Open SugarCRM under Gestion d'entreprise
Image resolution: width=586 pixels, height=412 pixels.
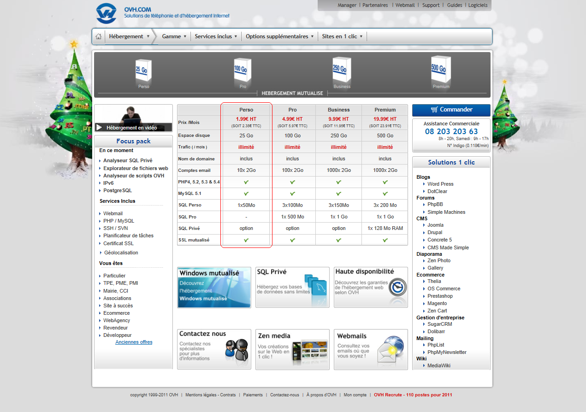click(x=439, y=324)
